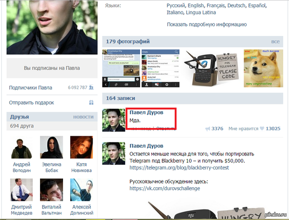Open the Друзья section header
Image resolution: width=289 pixels, height=220 pixels.
pyautogui.click(x=20, y=117)
